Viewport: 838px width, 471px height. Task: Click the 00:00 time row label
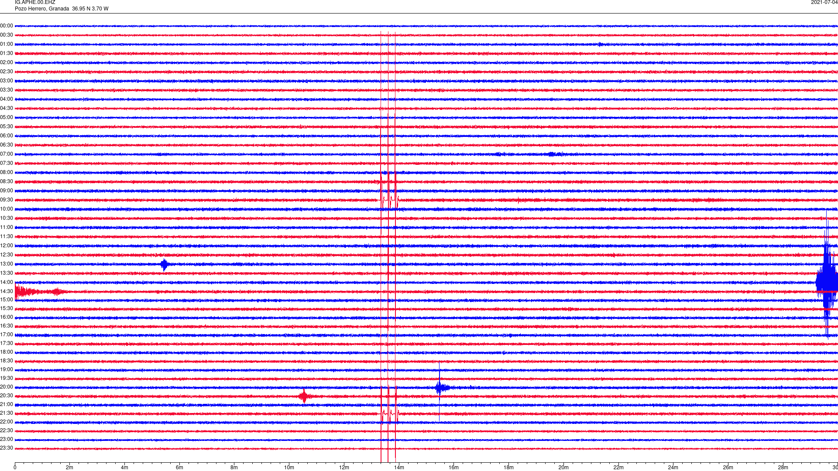7,26
